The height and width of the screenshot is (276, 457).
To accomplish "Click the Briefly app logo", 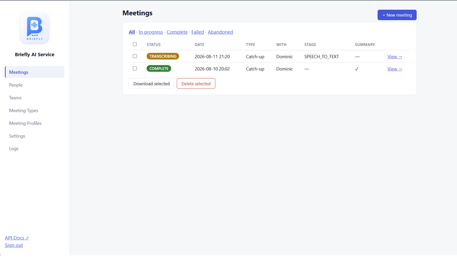I will (35, 28).
